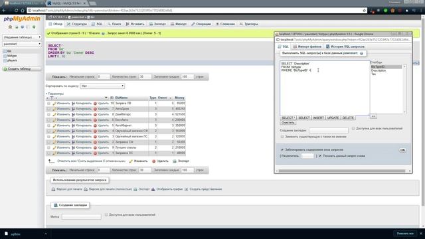Click Создать таблицу button in sidebar
The width and height of the screenshot is (425, 239).
pos(22,69)
